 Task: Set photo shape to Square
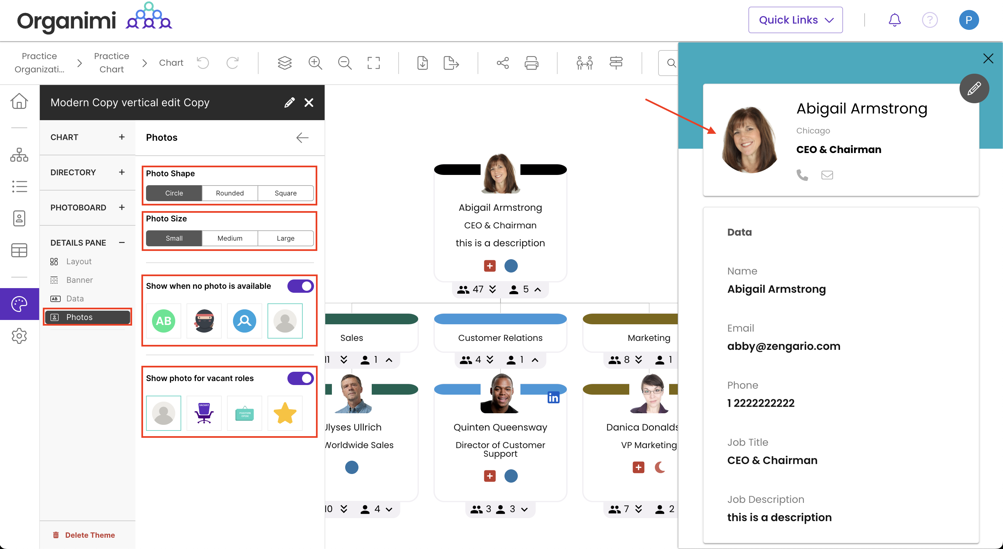point(285,193)
